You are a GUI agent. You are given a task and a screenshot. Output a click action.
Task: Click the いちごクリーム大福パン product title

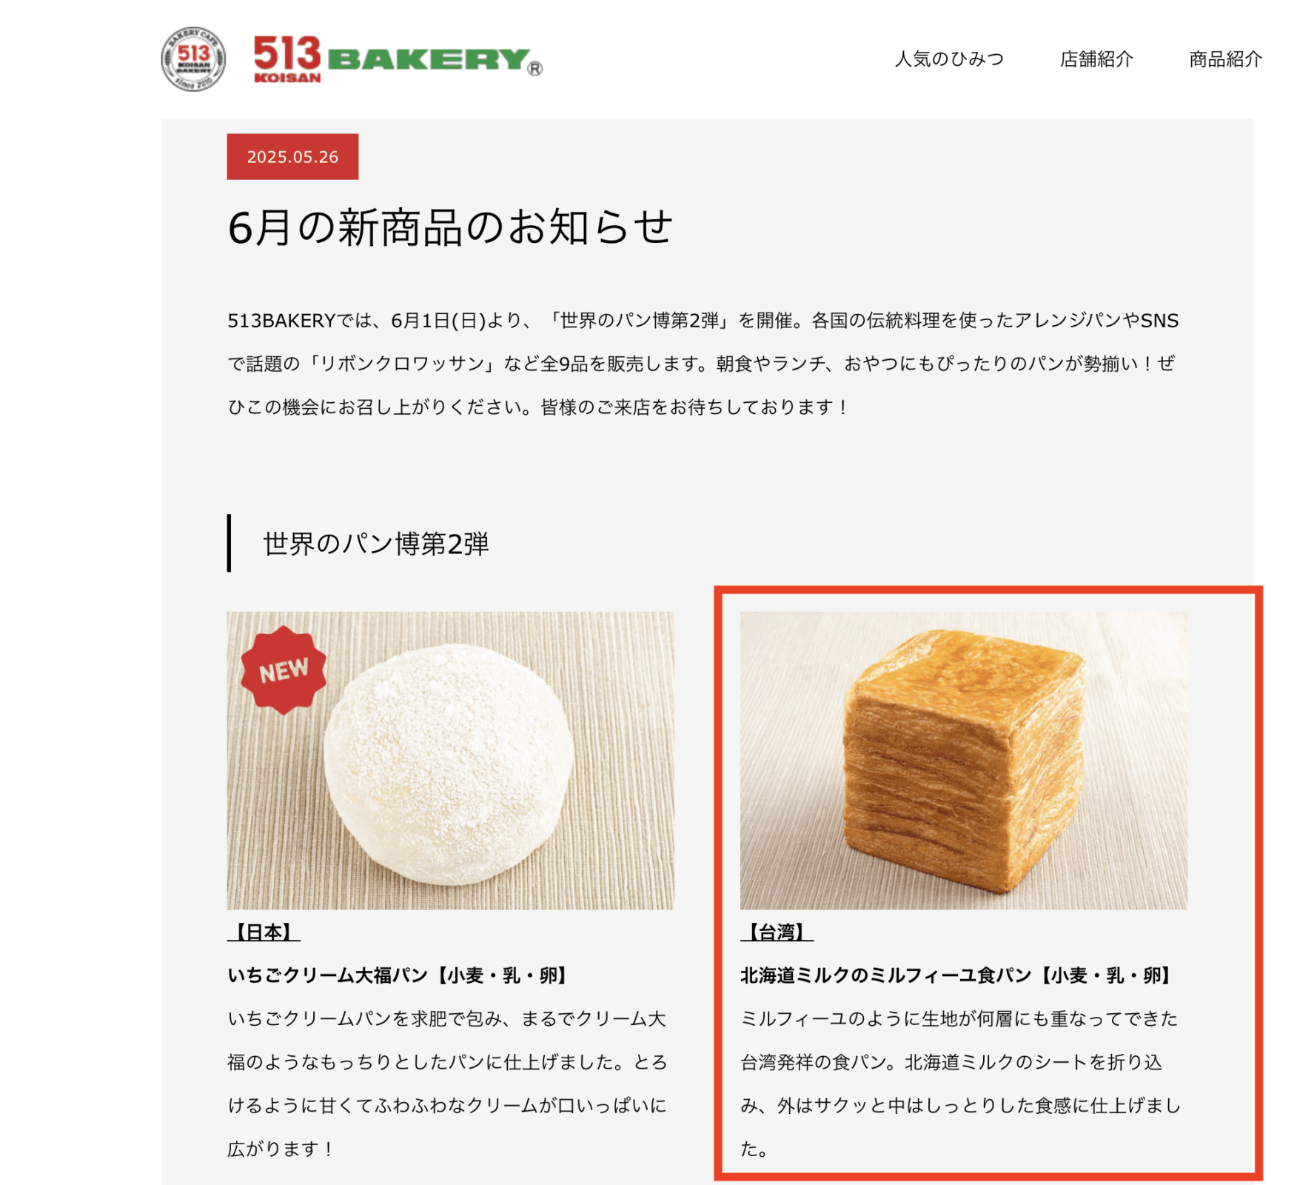tap(327, 975)
